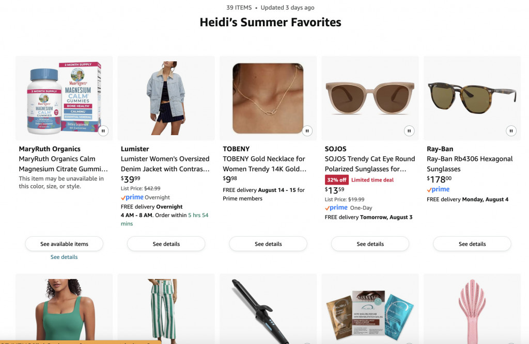Pause animation on MaryRuth Magnesium Gummies image
529x344 pixels.
[103, 131]
